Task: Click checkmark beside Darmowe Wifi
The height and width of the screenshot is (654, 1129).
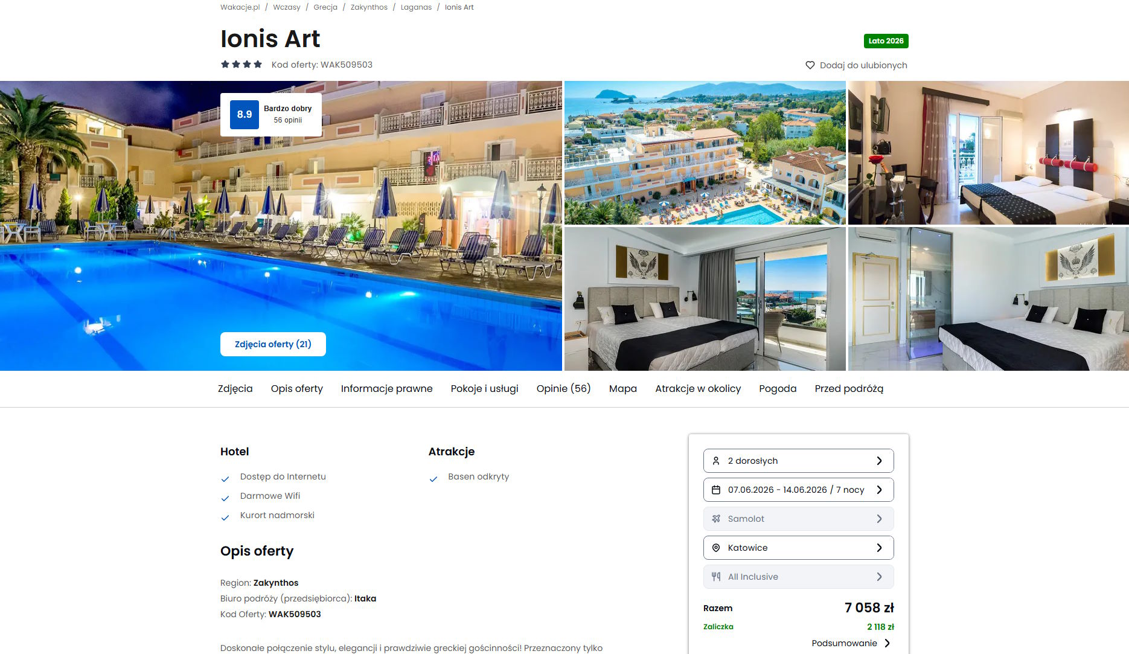Action: (x=225, y=498)
